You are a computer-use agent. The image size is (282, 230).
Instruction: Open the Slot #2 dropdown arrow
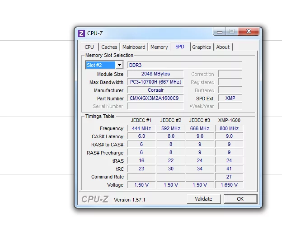click(119, 66)
